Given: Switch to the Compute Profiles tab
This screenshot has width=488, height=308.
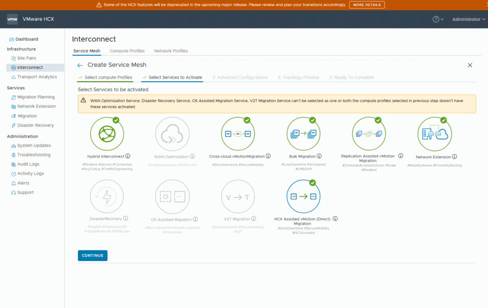Looking at the screenshot, I should [x=127, y=51].
